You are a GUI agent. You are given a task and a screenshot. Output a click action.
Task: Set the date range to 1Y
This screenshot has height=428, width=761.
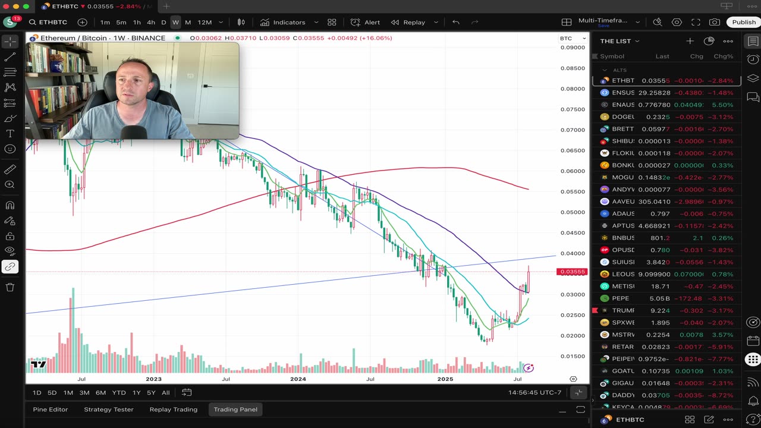137,392
